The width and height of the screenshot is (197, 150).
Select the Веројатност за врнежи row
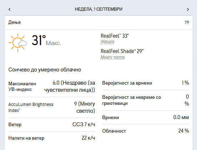click(x=145, y=83)
